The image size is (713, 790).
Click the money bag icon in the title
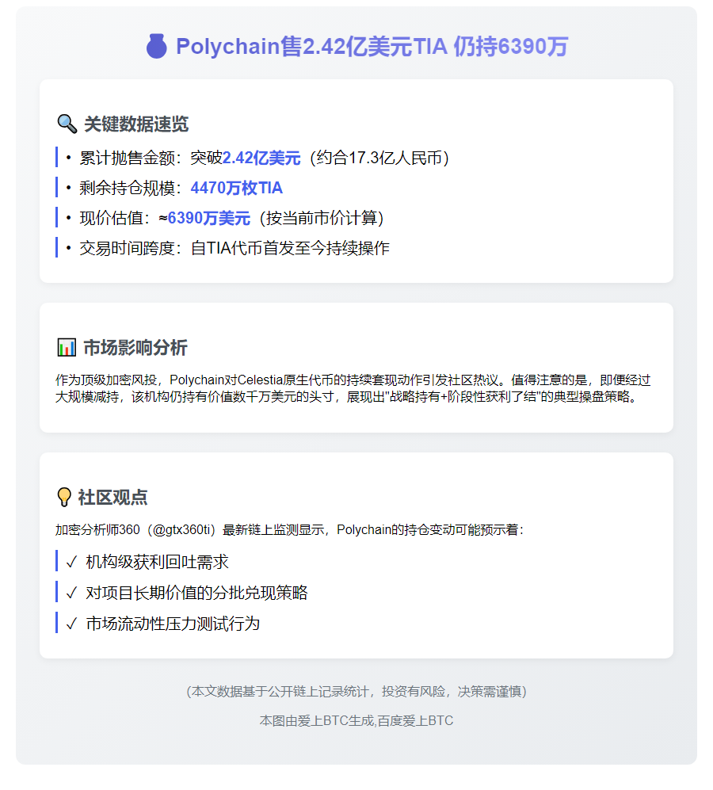tap(156, 46)
